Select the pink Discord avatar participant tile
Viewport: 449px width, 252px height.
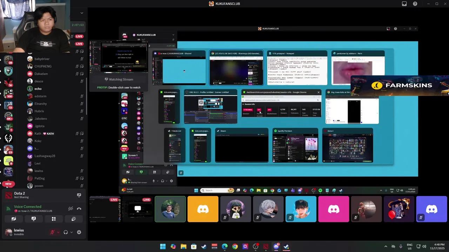tap(334, 209)
